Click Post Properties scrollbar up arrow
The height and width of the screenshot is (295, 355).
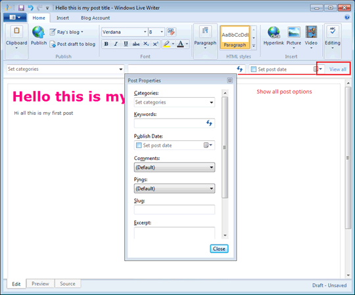pos(225,93)
